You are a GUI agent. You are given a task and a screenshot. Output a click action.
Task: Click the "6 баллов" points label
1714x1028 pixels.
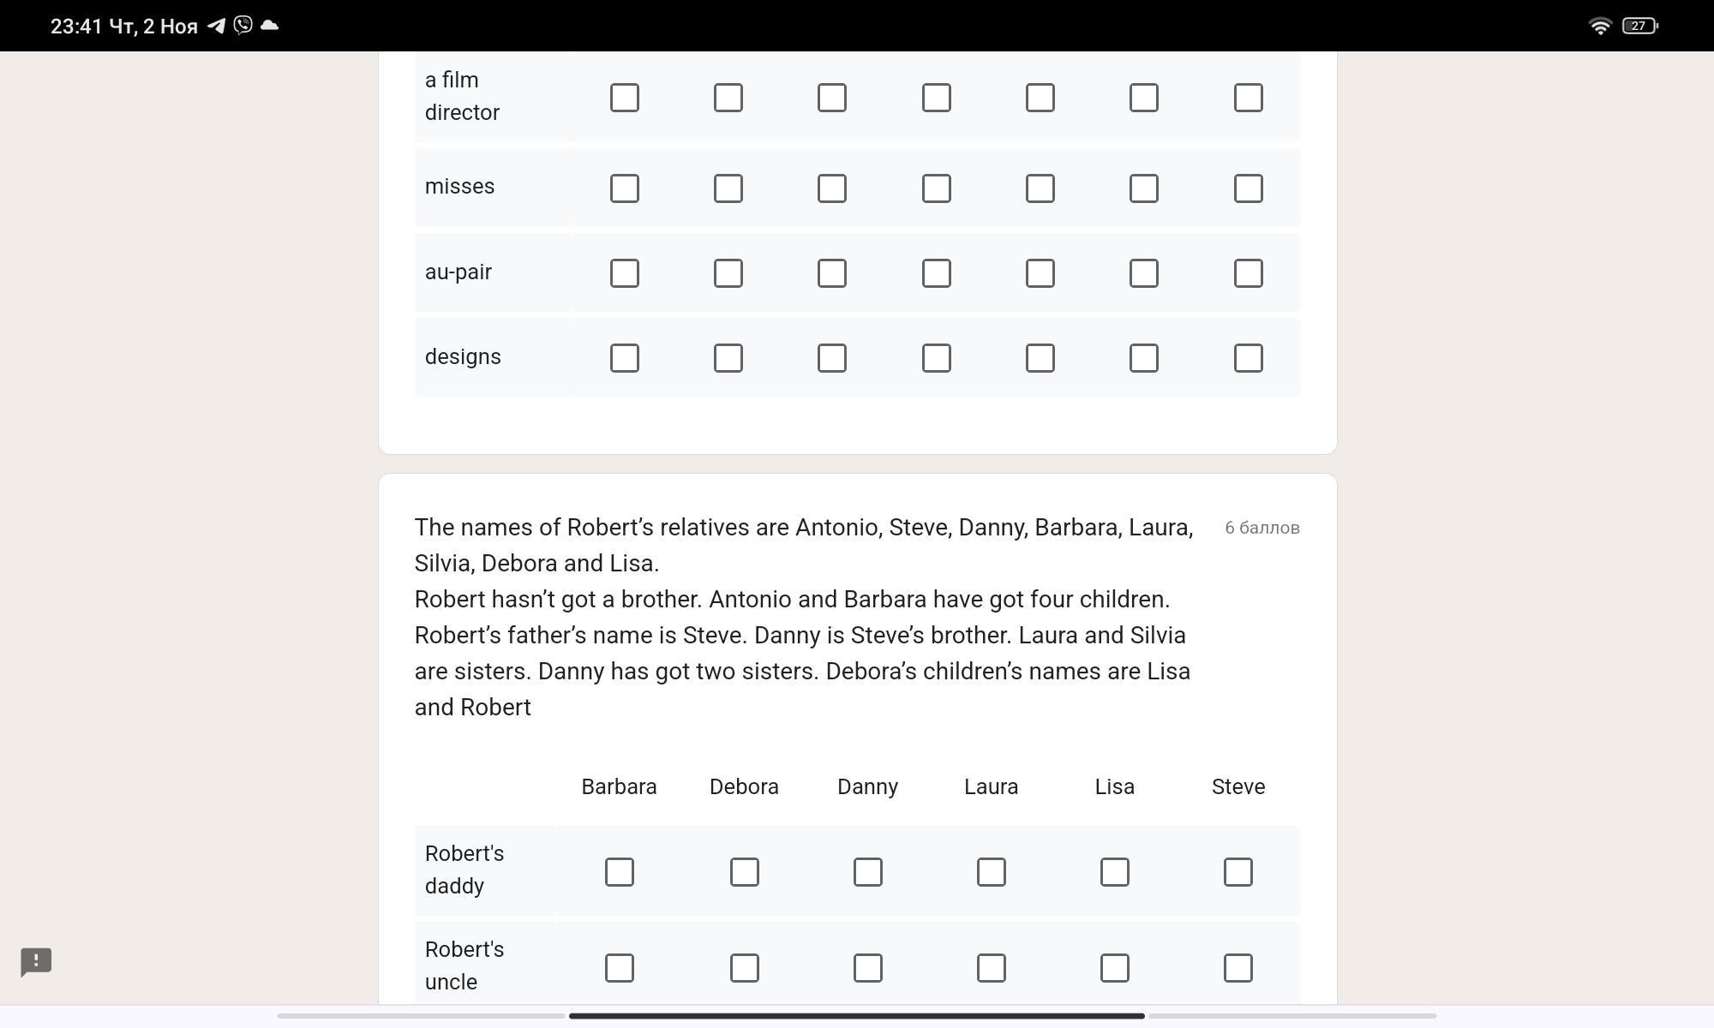tap(1262, 528)
